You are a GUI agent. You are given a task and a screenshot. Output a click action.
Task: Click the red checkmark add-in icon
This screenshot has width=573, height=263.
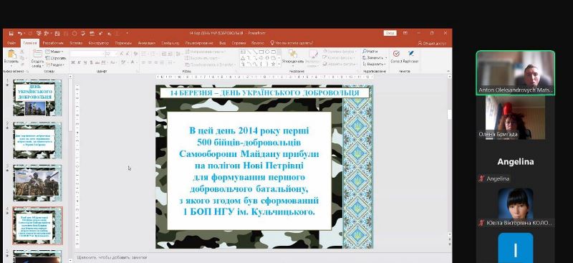pyautogui.click(x=396, y=54)
